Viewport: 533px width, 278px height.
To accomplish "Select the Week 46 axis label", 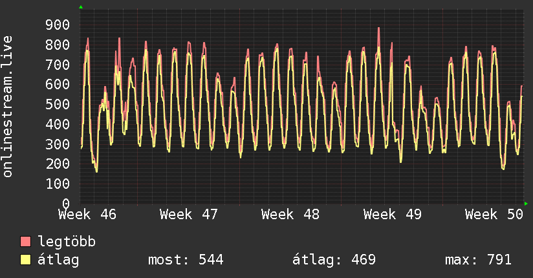I will 87,215.
